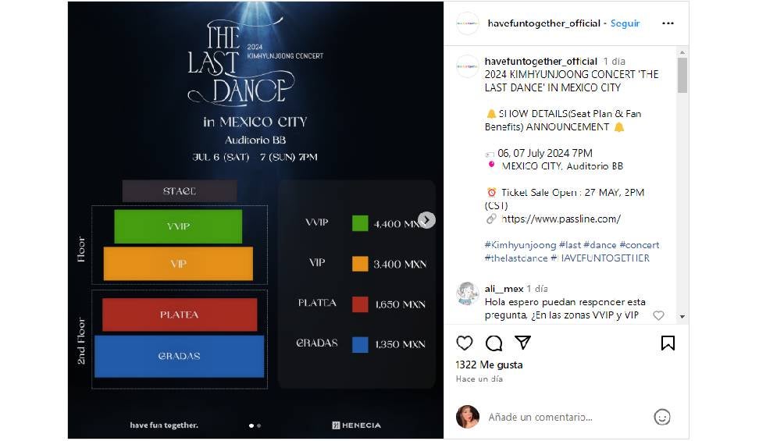Open the passline.com ticket link
Image resolution: width=784 pixels, height=441 pixels.
click(561, 219)
